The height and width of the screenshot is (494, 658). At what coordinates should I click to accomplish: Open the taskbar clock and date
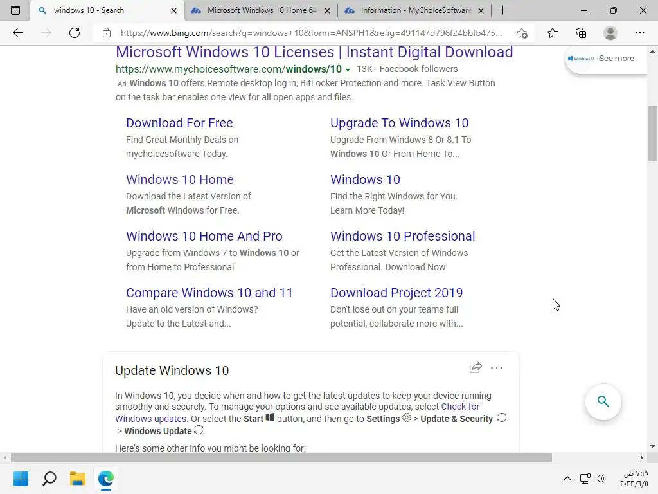click(x=634, y=479)
